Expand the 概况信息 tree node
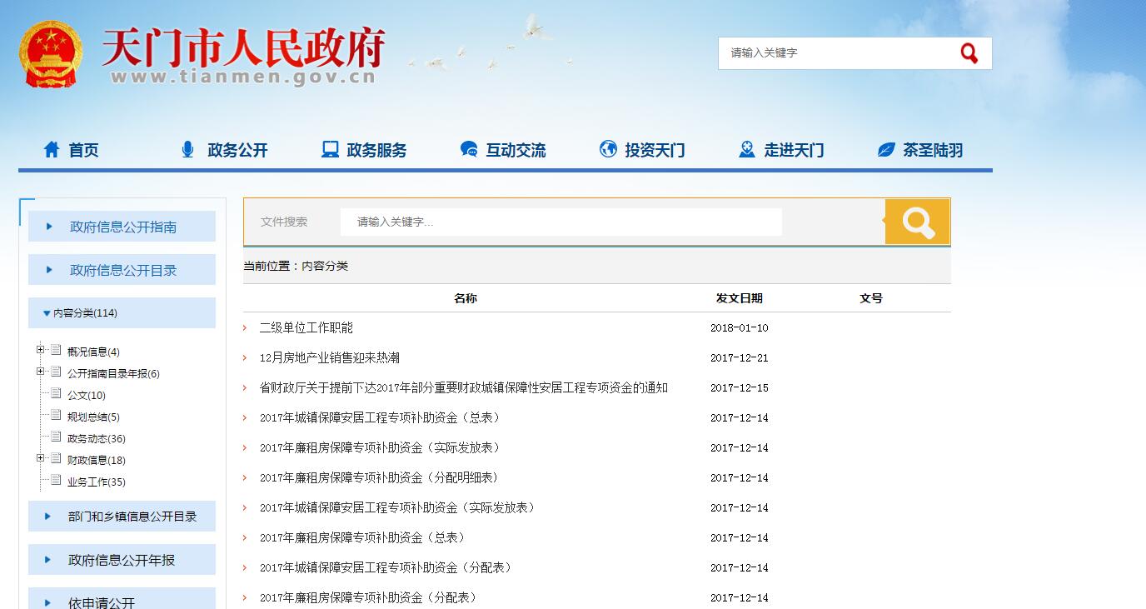 pos(40,350)
